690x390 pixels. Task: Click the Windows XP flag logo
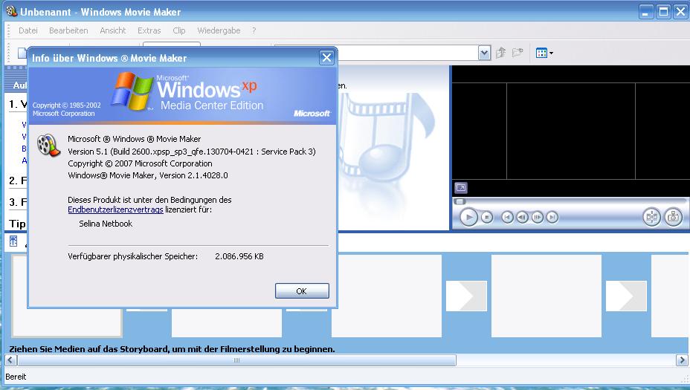tap(132, 91)
